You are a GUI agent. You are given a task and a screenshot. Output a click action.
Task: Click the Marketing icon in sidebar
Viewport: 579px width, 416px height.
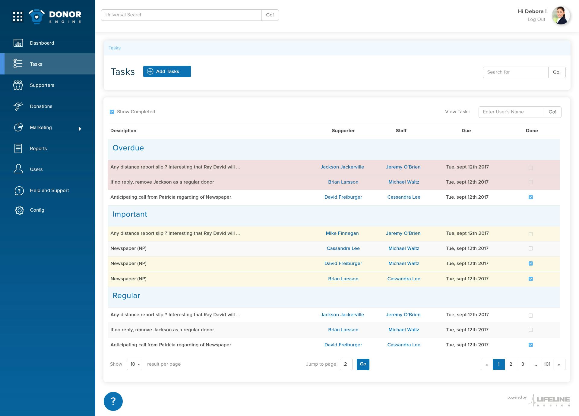point(18,127)
